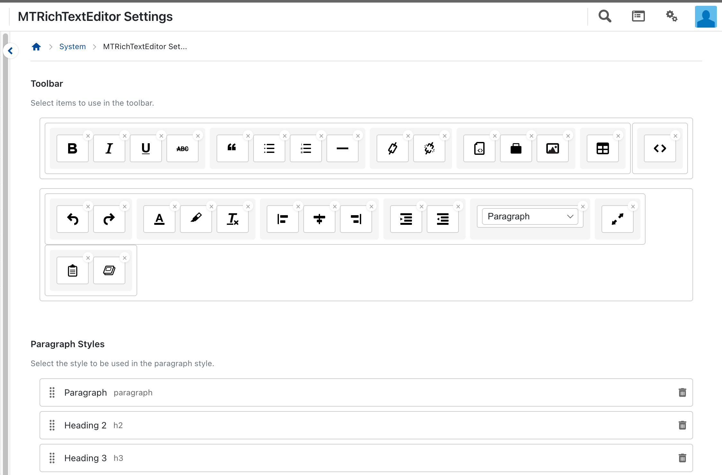This screenshot has height=475, width=722.
Task: Click the source code view icon
Action: [x=660, y=148]
